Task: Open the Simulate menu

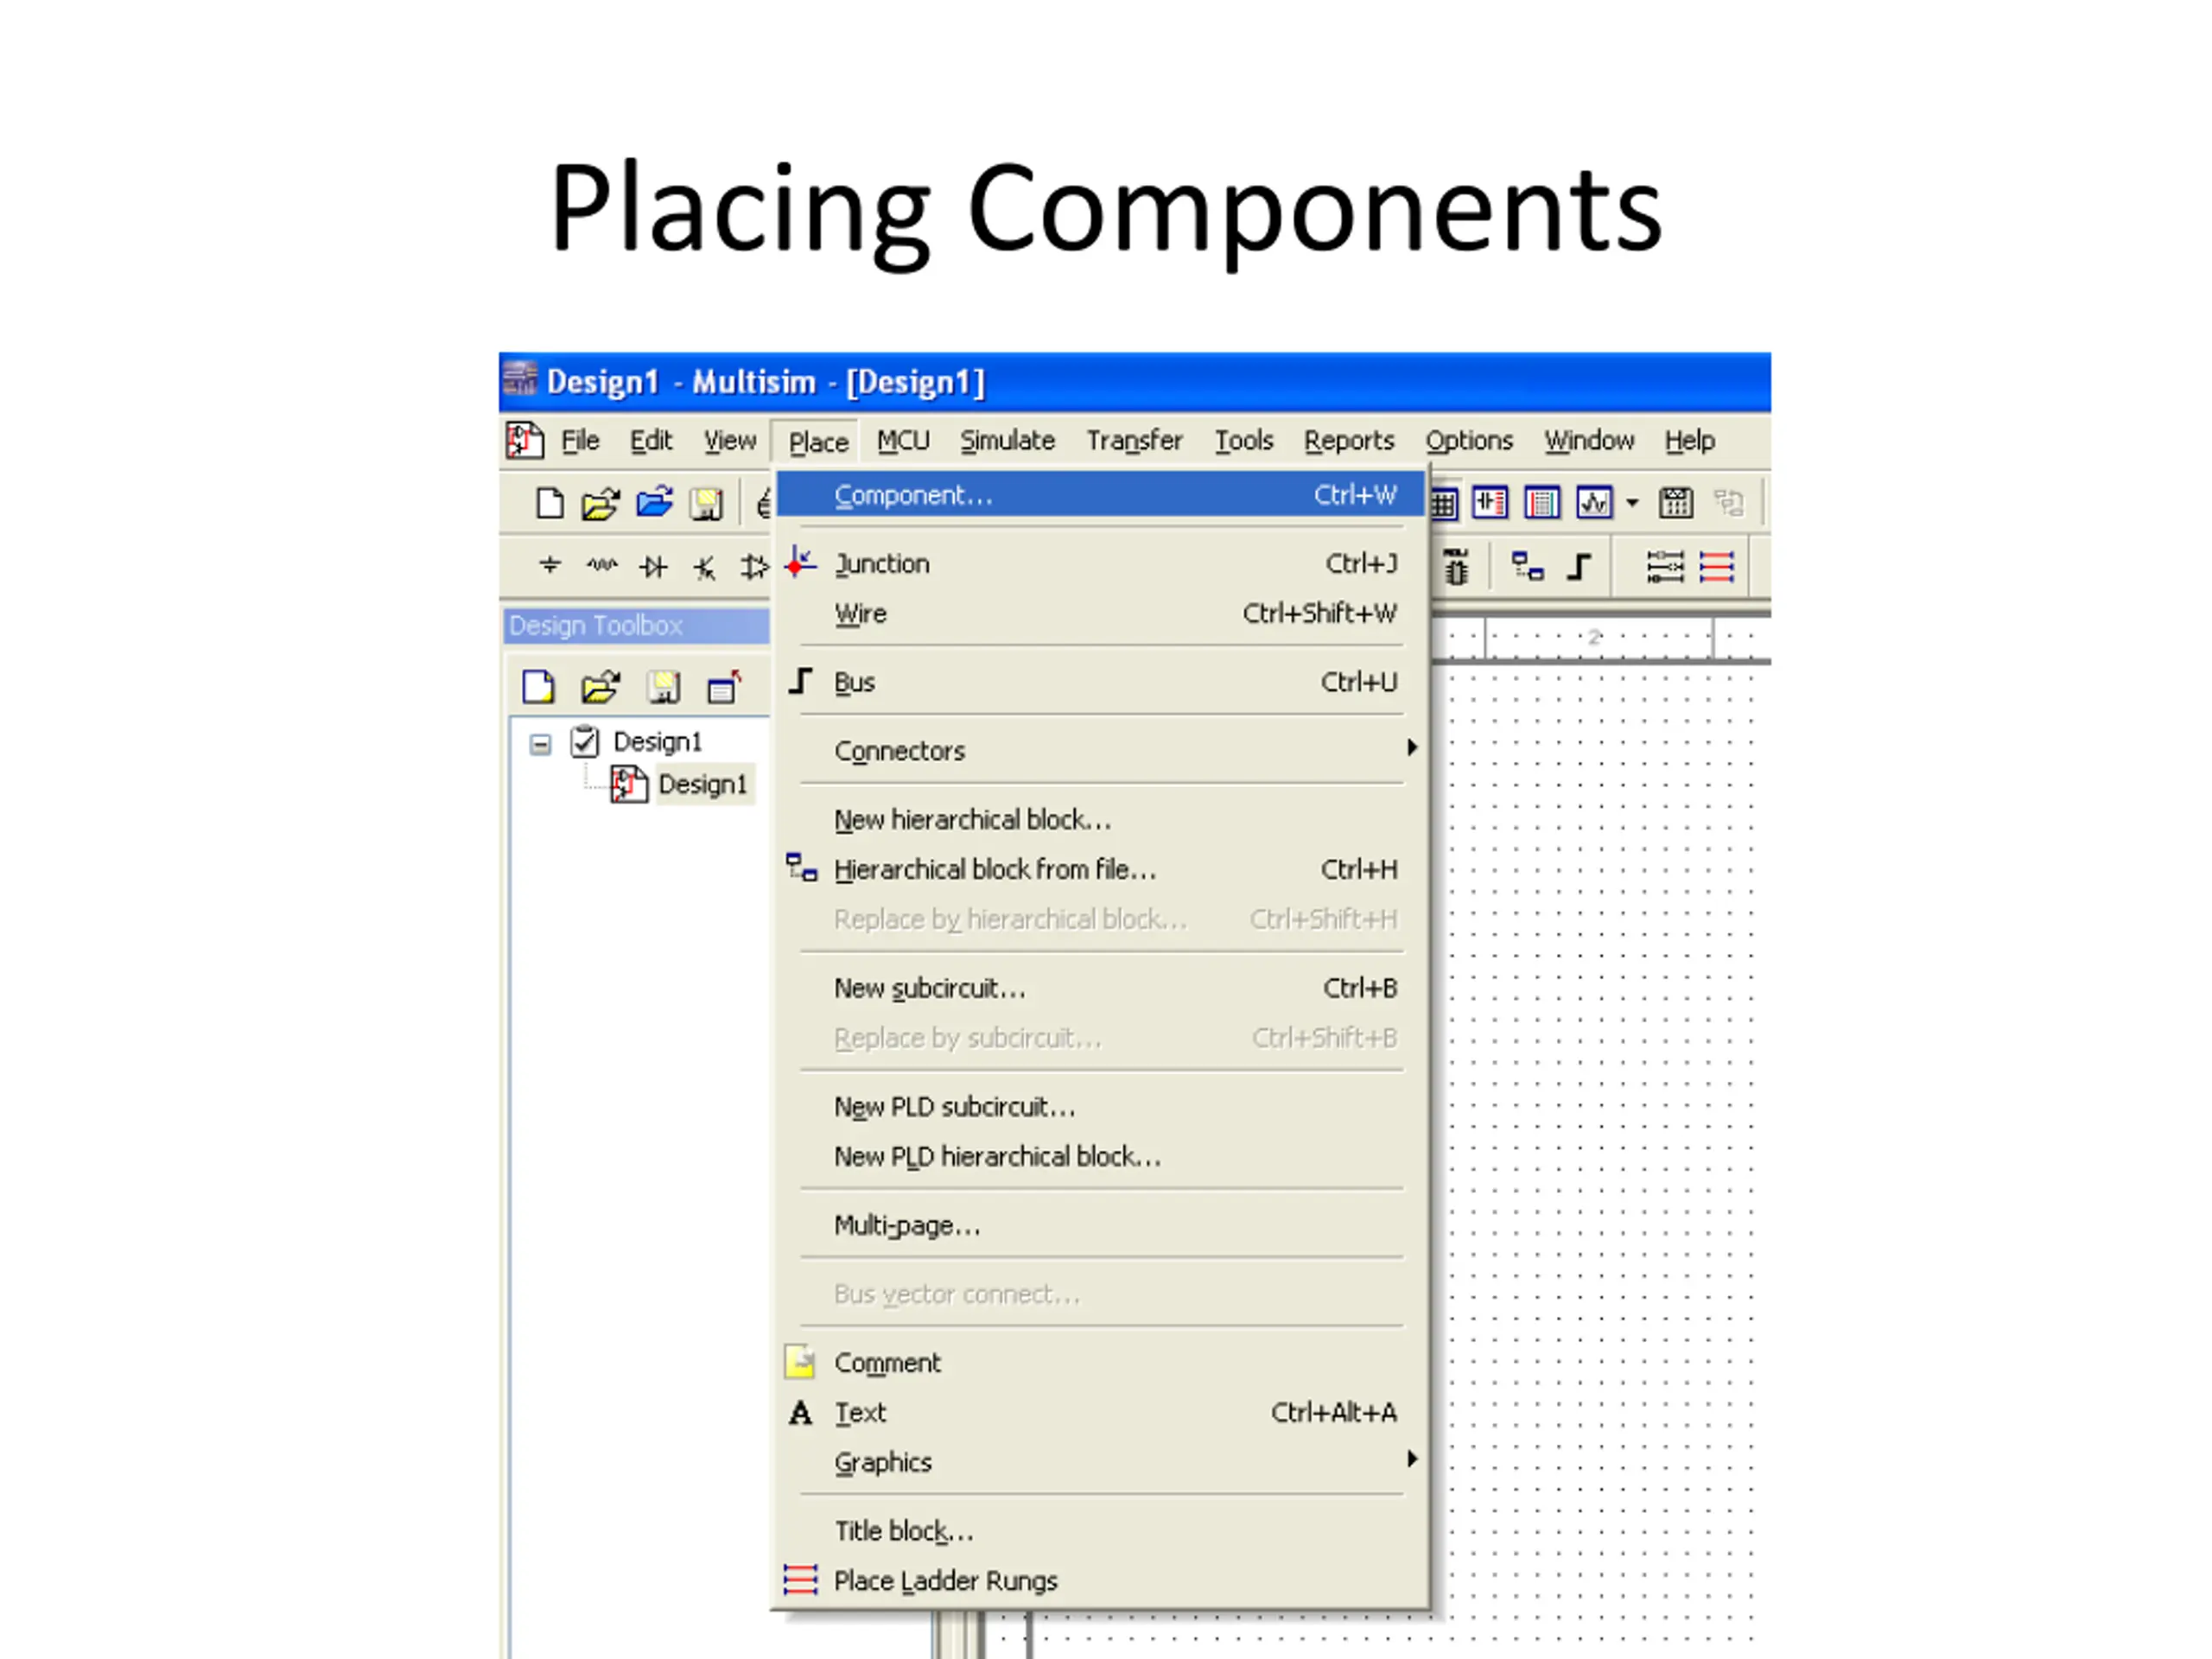Action: click(1007, 440)
